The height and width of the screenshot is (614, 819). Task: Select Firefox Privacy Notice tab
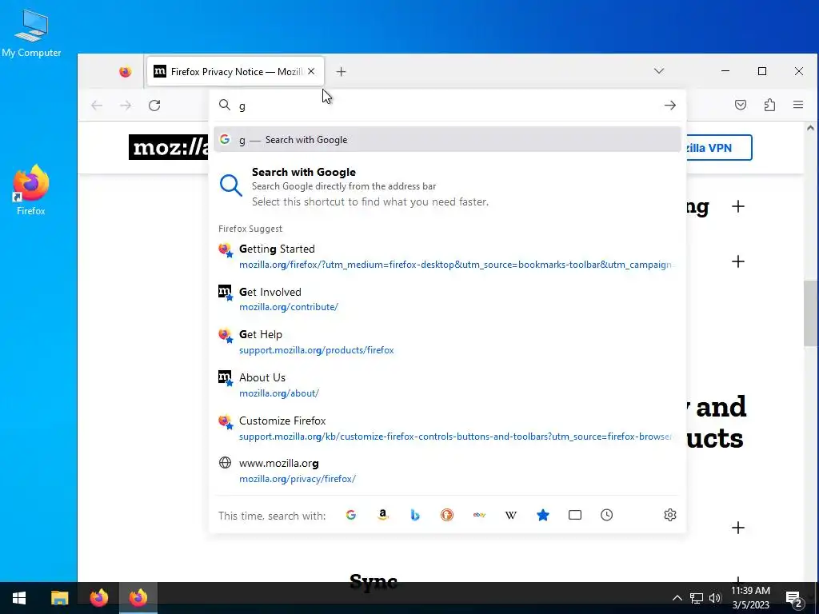tap(236, 71)
